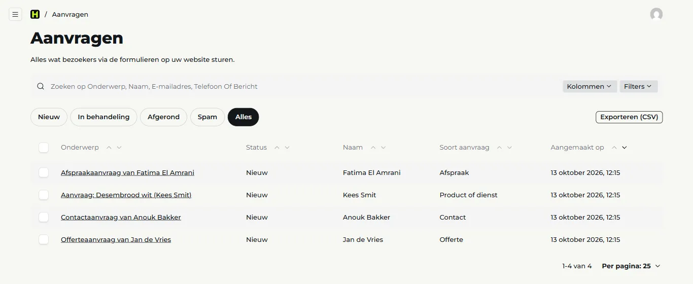693x284 pixels.
Task: Open the Kolommen dropdown
Action: coord(590,86)
